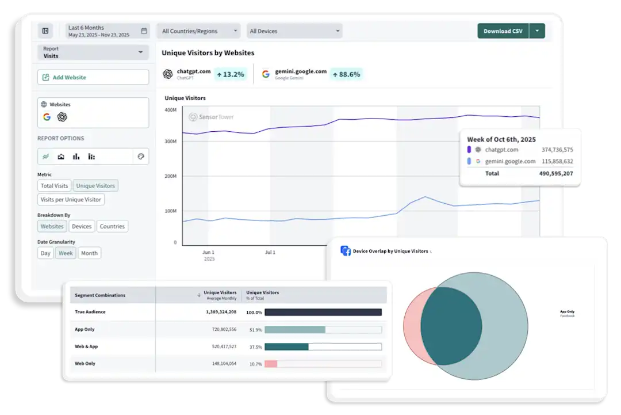Screen dimensions: 621x415
Task: Select the area chart view icon
Action: [x=61, y=157]
